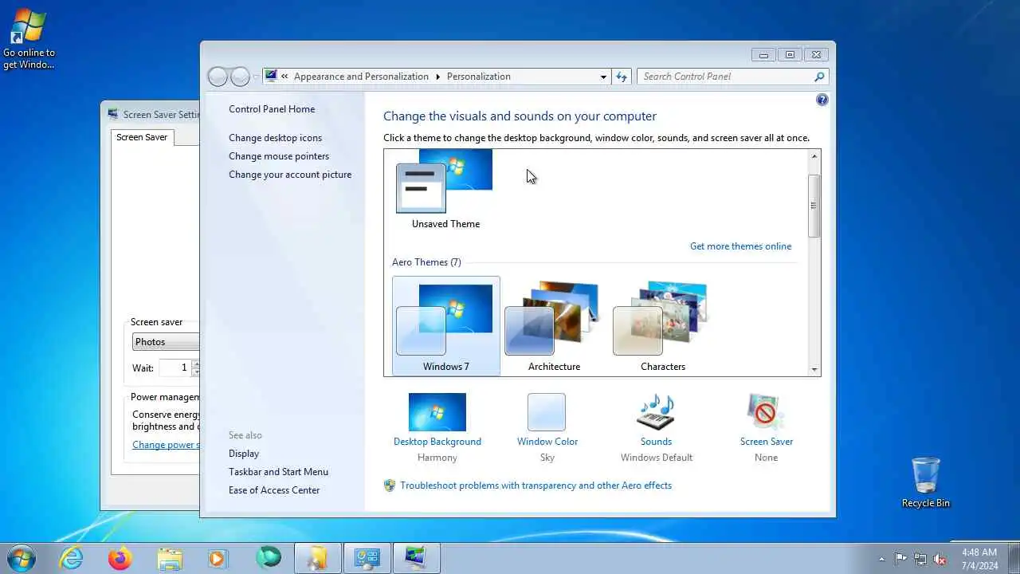Screen dimensions: 1020x574
Task: Switch to Control Panel taskbar button
Action: pos(367,558)
